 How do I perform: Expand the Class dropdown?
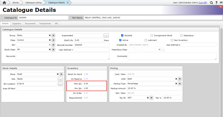53,40
